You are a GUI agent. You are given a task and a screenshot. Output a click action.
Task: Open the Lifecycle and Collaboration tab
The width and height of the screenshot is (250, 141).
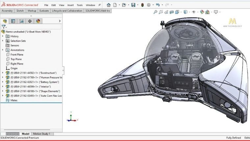(67, 11)
